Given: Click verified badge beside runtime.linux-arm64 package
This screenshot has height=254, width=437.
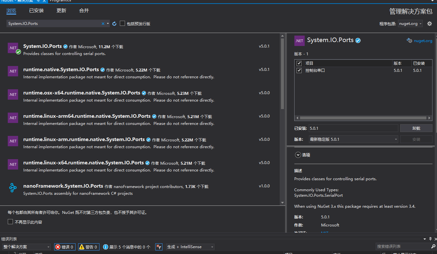Looking at the screenshot, I should pos(154,116).
